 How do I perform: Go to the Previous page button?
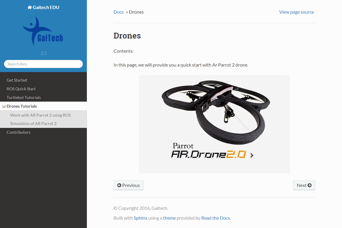click(129, 185)
